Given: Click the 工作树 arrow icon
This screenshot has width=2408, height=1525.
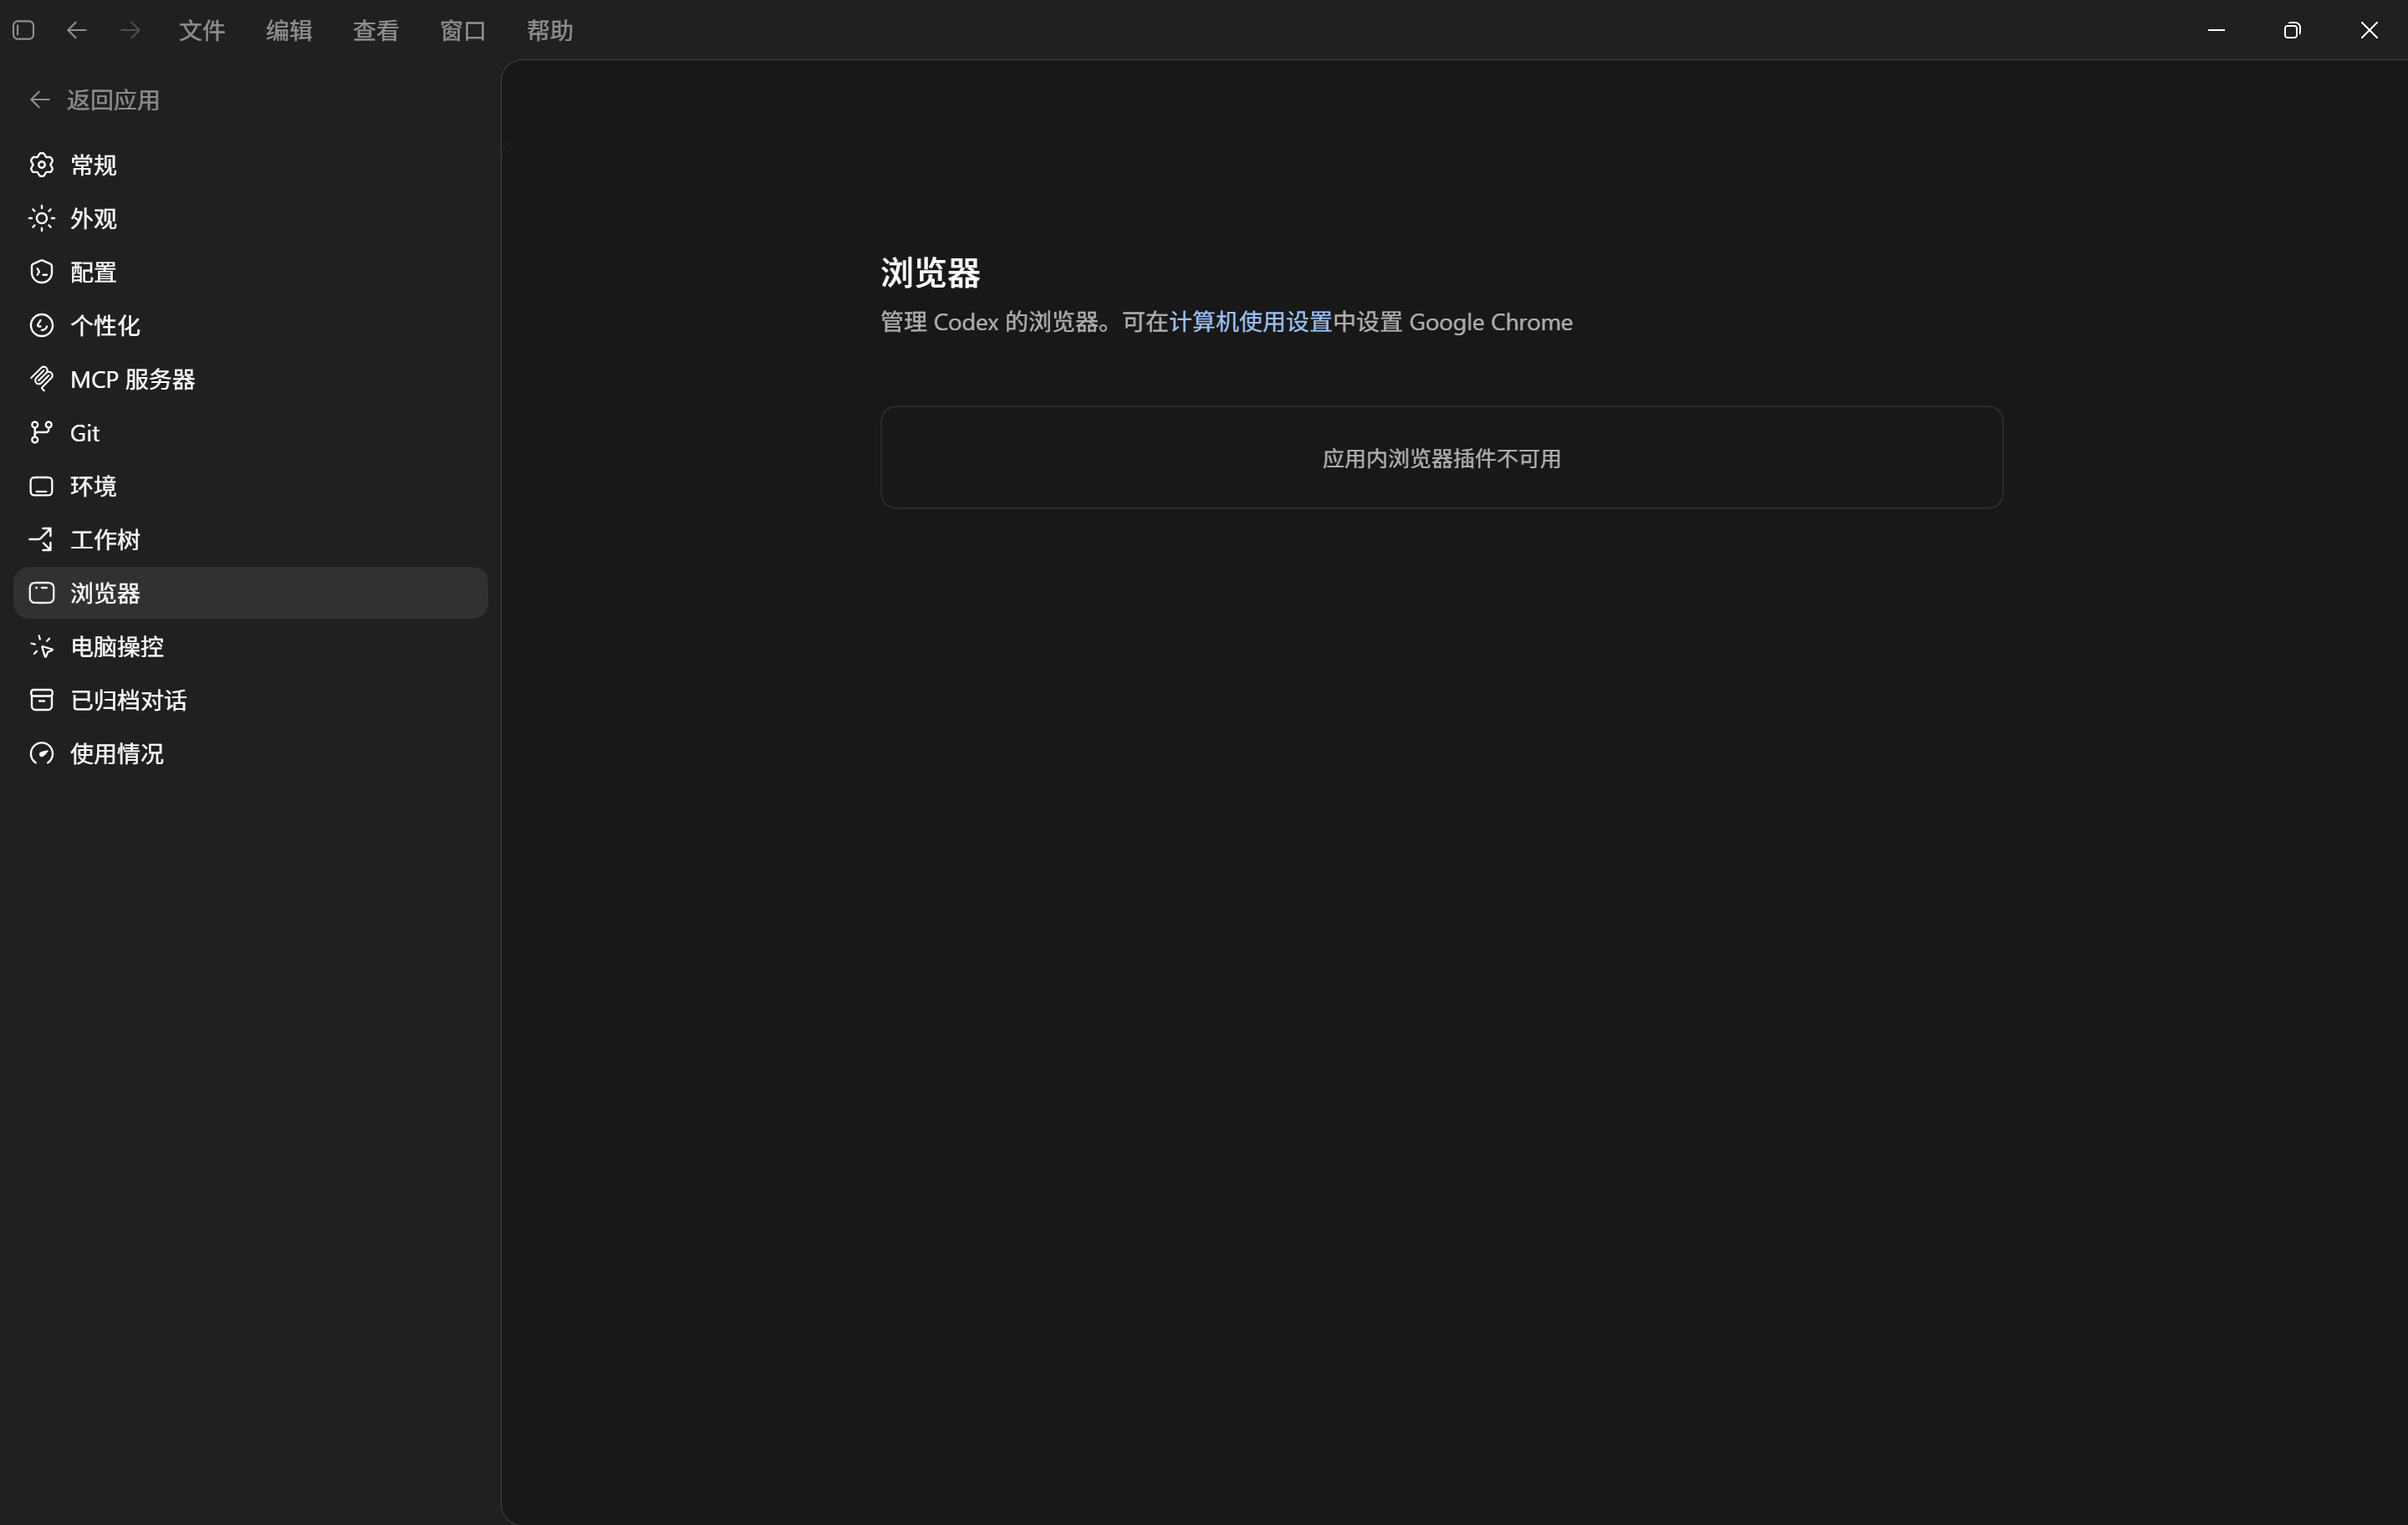Looking at the screenshot, I should [41, 539].
